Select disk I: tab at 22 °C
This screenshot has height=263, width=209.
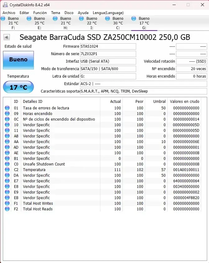pyautogui.click(x=92, y=23)
